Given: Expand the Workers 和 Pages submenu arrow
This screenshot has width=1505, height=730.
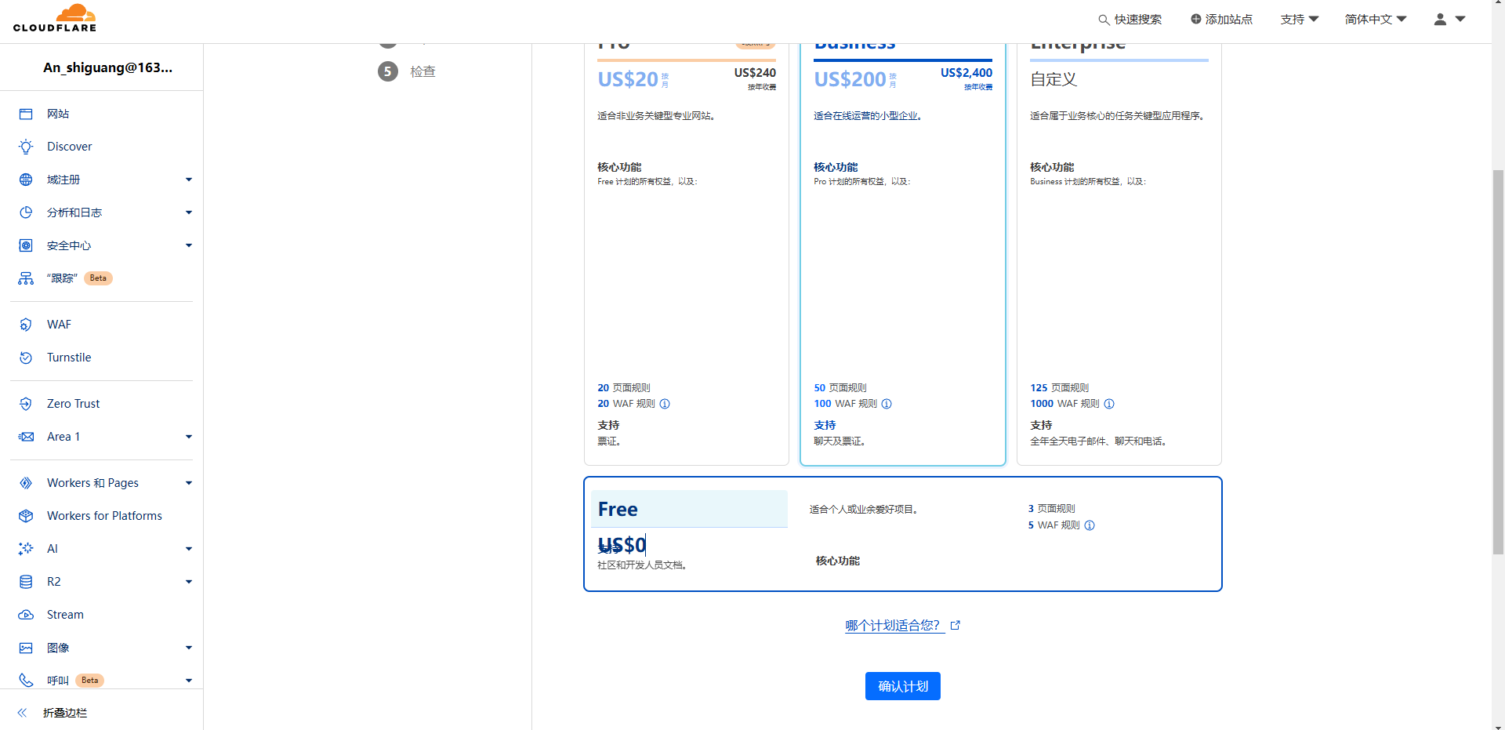Looking at the screenshot, I should tap(189, 483).
